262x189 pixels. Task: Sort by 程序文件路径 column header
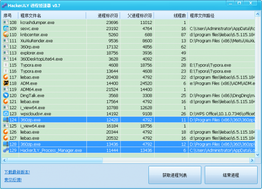(221, 16)
